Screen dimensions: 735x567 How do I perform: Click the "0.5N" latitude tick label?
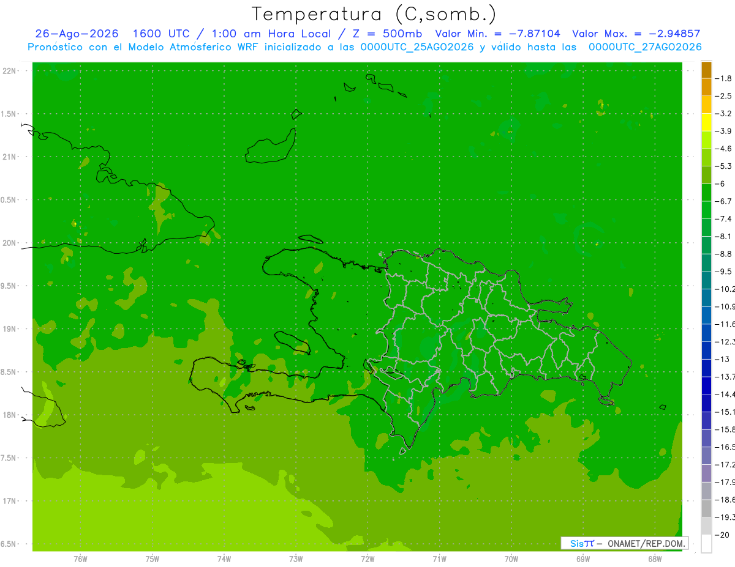tap(9, 200)
